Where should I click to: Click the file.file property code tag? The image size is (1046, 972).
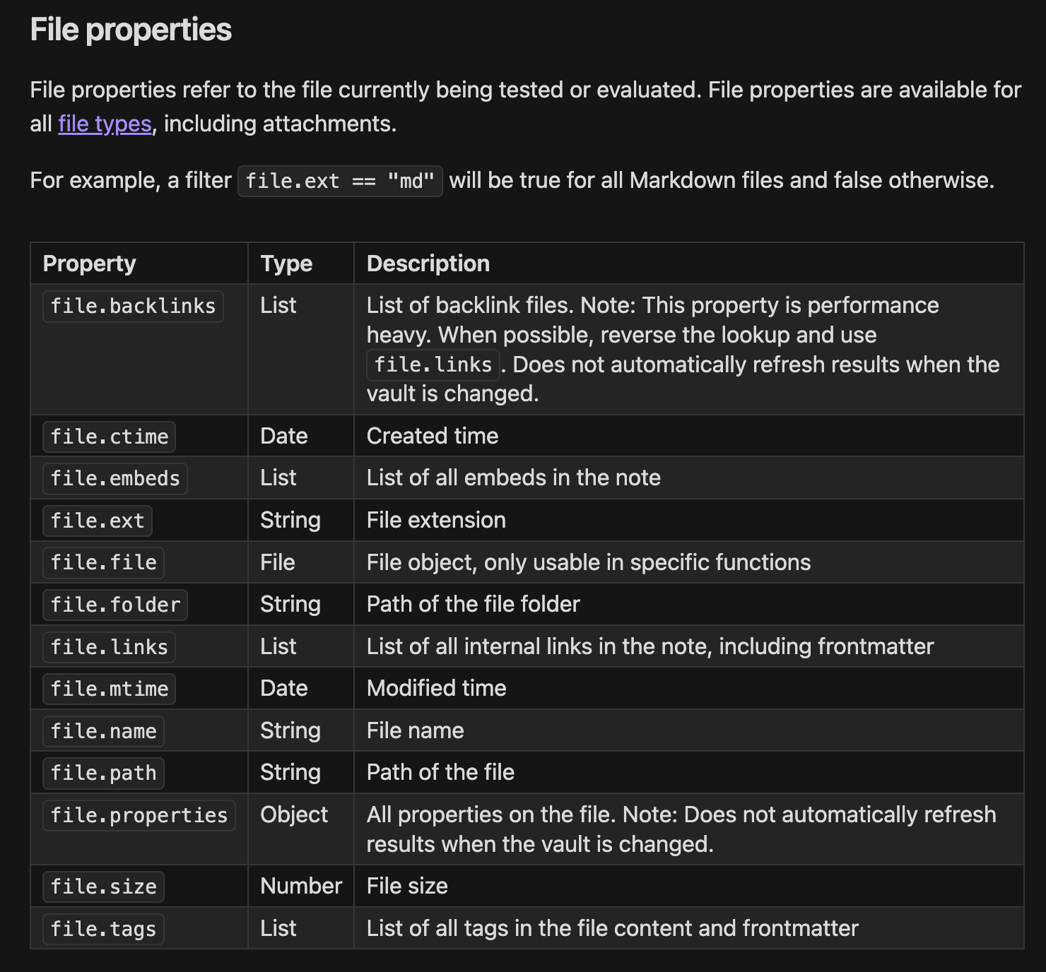[104, 563]
